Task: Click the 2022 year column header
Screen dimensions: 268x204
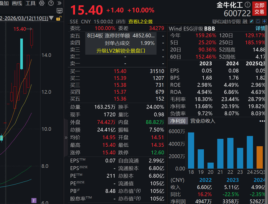Action: tap(206, 180)
